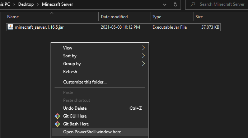Expand the View submenu arrow
Image resolution: width=248 pixels, height=138 pixels.
point(143,48)
